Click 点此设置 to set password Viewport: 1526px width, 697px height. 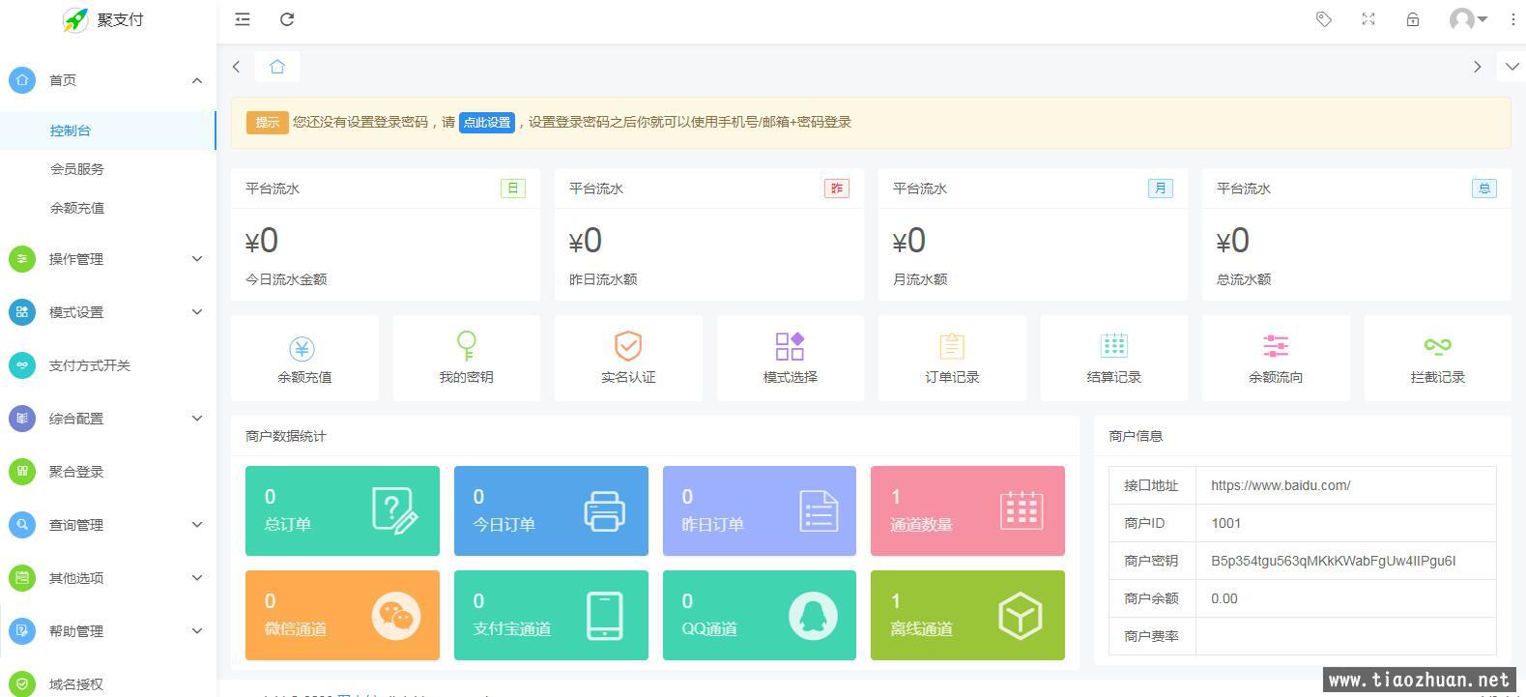pyautogui.click(x=487, y=123)
